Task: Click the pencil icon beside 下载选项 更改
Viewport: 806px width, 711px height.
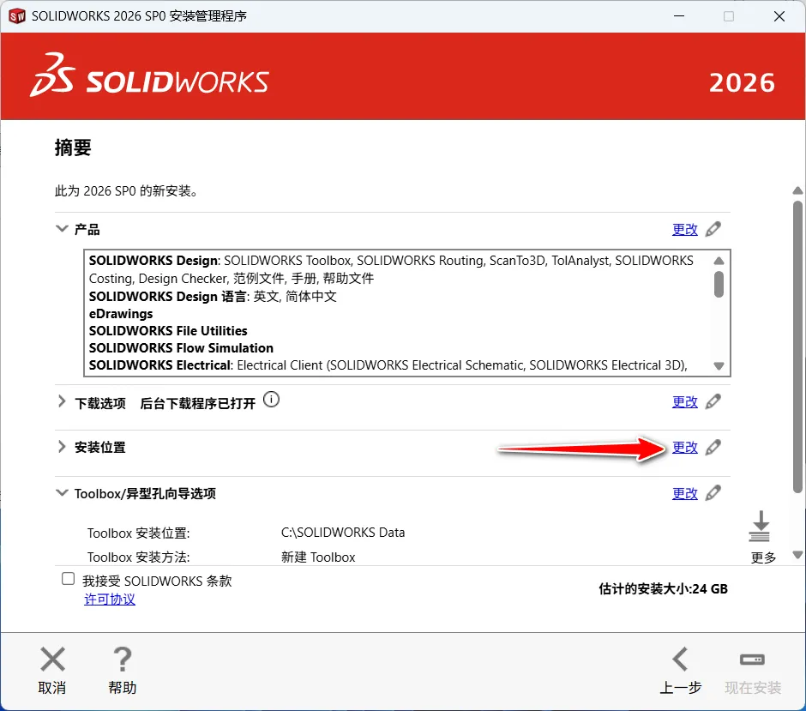Action: [713, 401]
